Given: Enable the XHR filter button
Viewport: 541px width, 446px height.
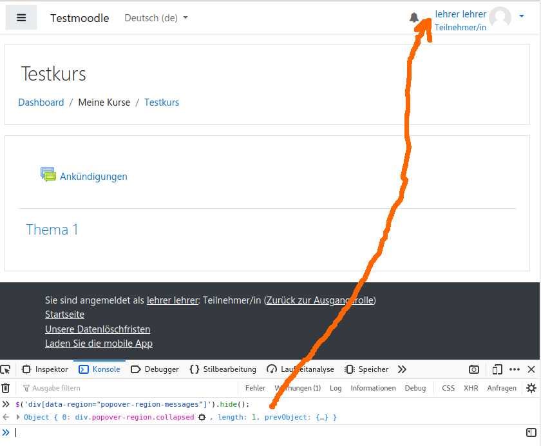Looking at the screenshot, I should [x=471, y=388].
